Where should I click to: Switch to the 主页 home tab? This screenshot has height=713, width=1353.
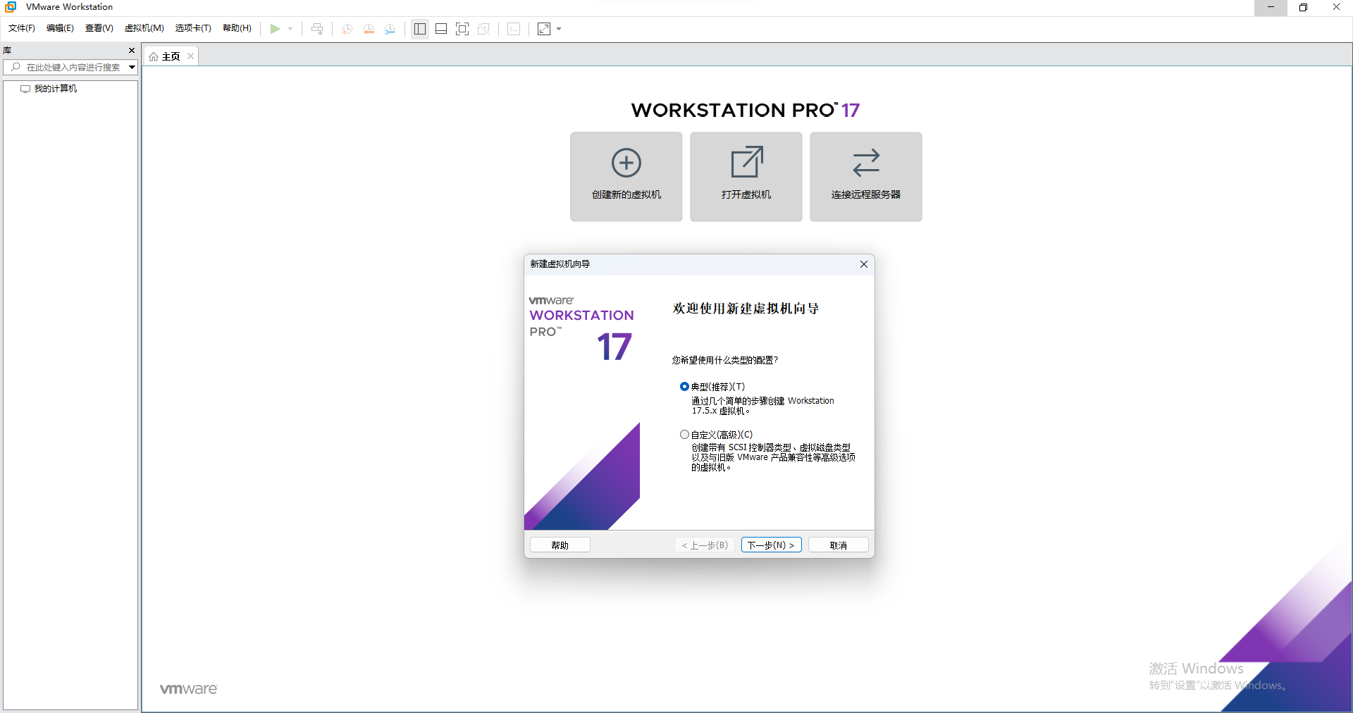coord(171,56)
